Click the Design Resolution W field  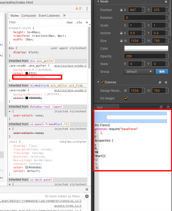click(x=135, y=90)
